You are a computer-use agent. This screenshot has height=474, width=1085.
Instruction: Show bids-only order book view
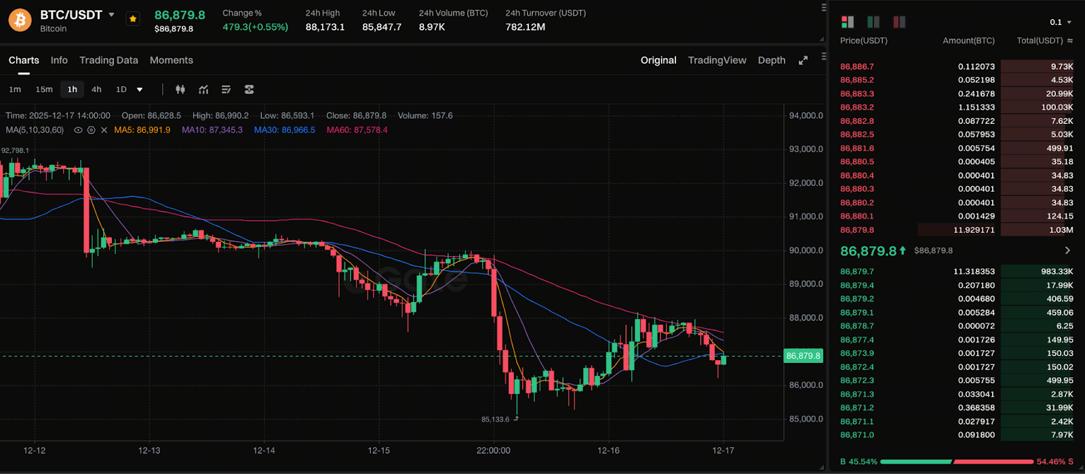pyautogui.click(x=873, y=22)
